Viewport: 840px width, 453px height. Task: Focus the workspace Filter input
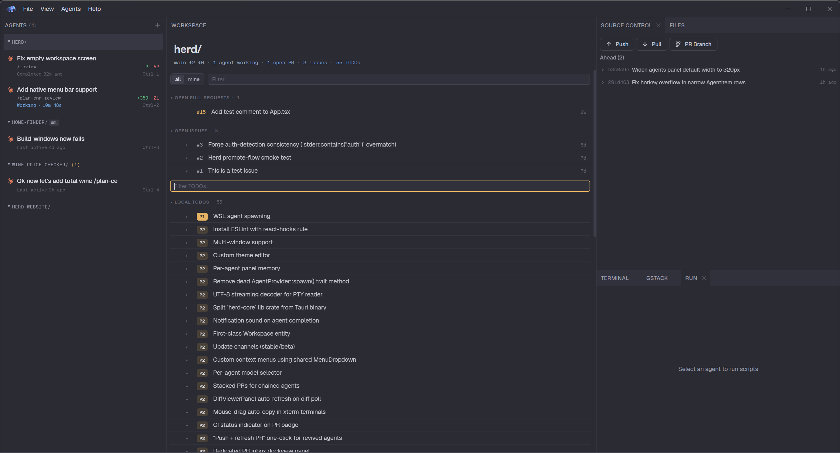(x=399, y=79)
